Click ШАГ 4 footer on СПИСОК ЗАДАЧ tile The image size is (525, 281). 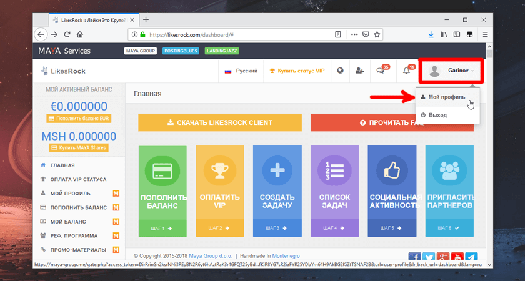pos(335,228)
